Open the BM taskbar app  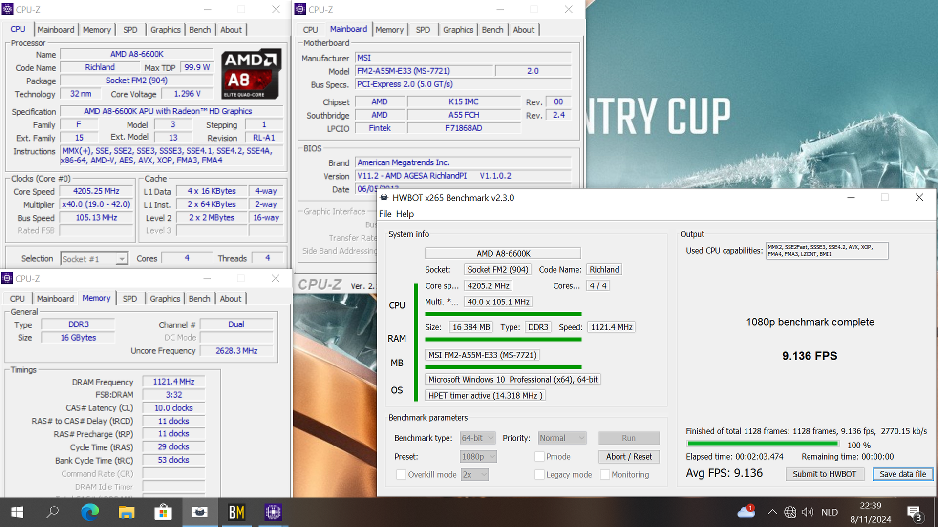[x=236, y=512]
